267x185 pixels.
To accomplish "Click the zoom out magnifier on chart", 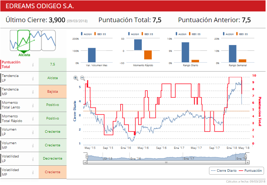I will [83, 78].
